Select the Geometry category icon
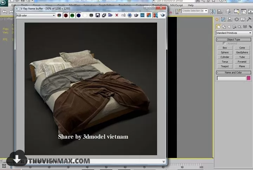Image resolution: width=253 pixels, height=170 pixels. click(219, 27)
